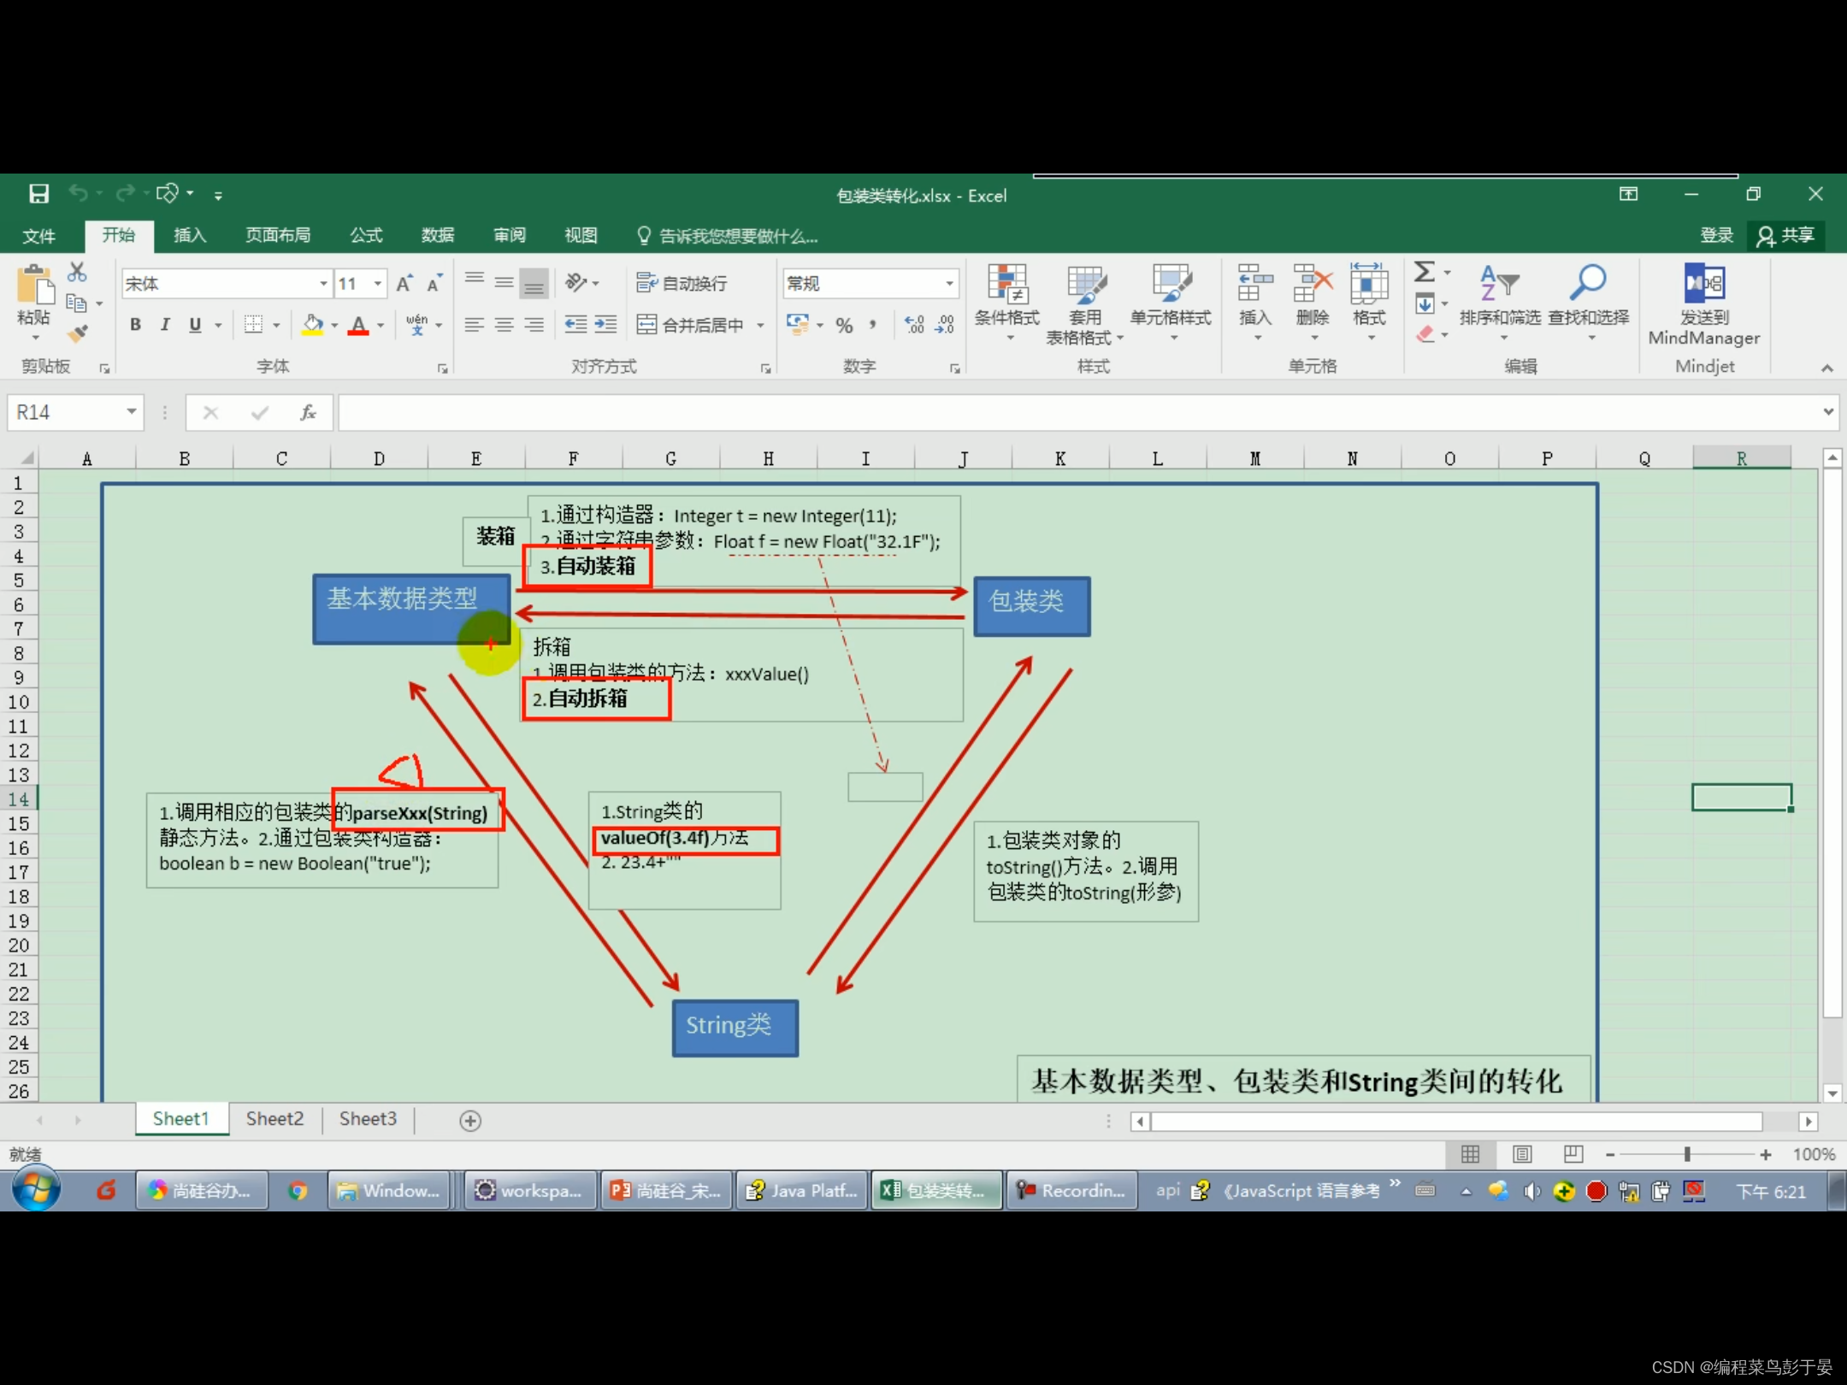The width and height of the screenshot is (1847, 1385).
Task: Open Find and Select (查找和选择)
Action: tap(1589, 303)
